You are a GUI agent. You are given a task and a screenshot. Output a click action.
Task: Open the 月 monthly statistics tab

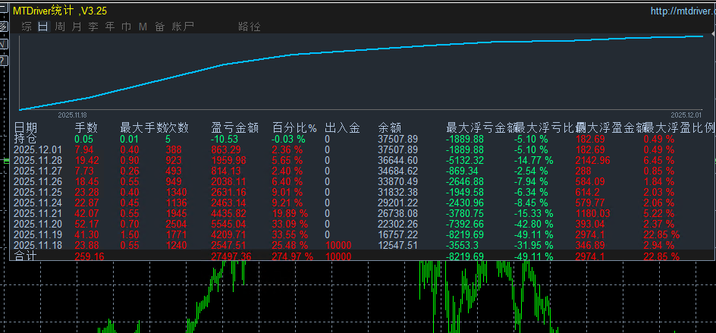click(77, 27)
